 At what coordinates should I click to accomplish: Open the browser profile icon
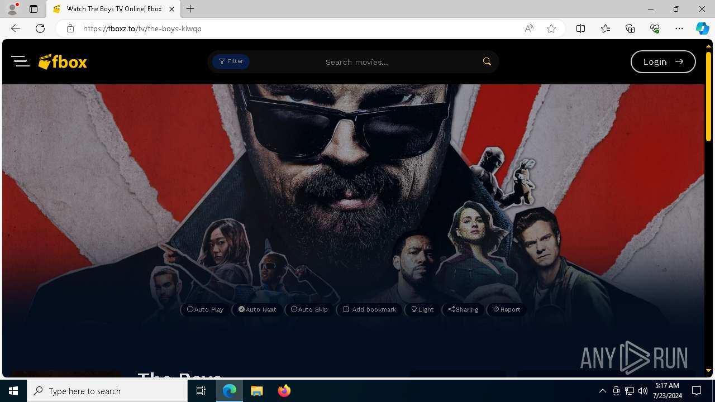click(12, 9)
